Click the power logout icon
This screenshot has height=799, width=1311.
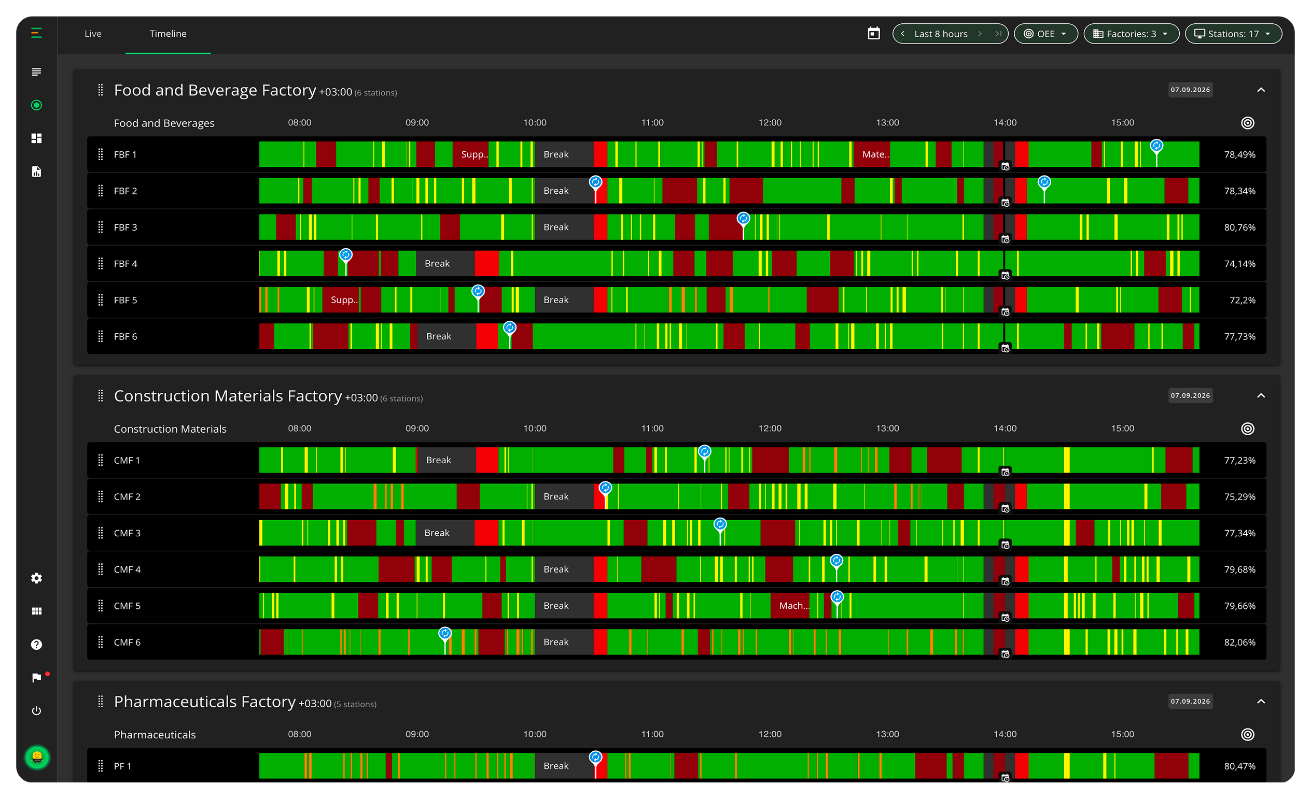click(x=36, y=711)
